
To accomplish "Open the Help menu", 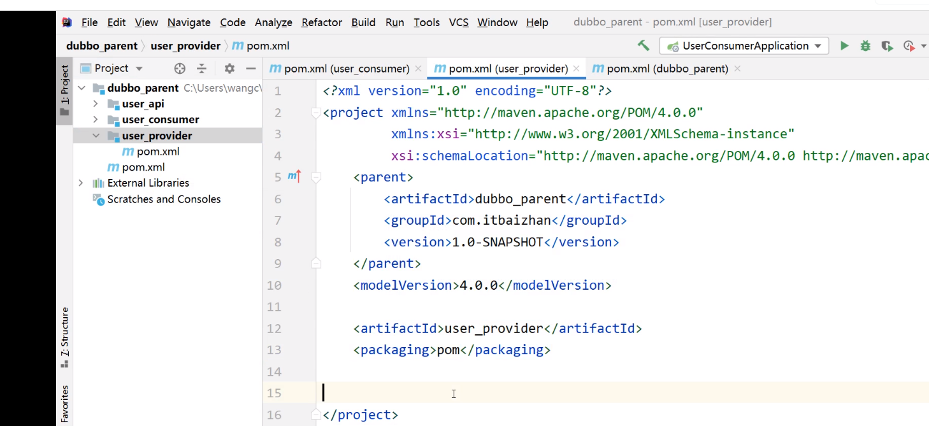I will pyautogui.click(x=537, y=22).
